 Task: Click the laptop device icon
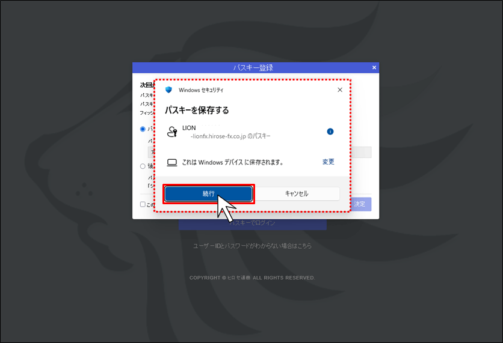(x=172, y=163)
